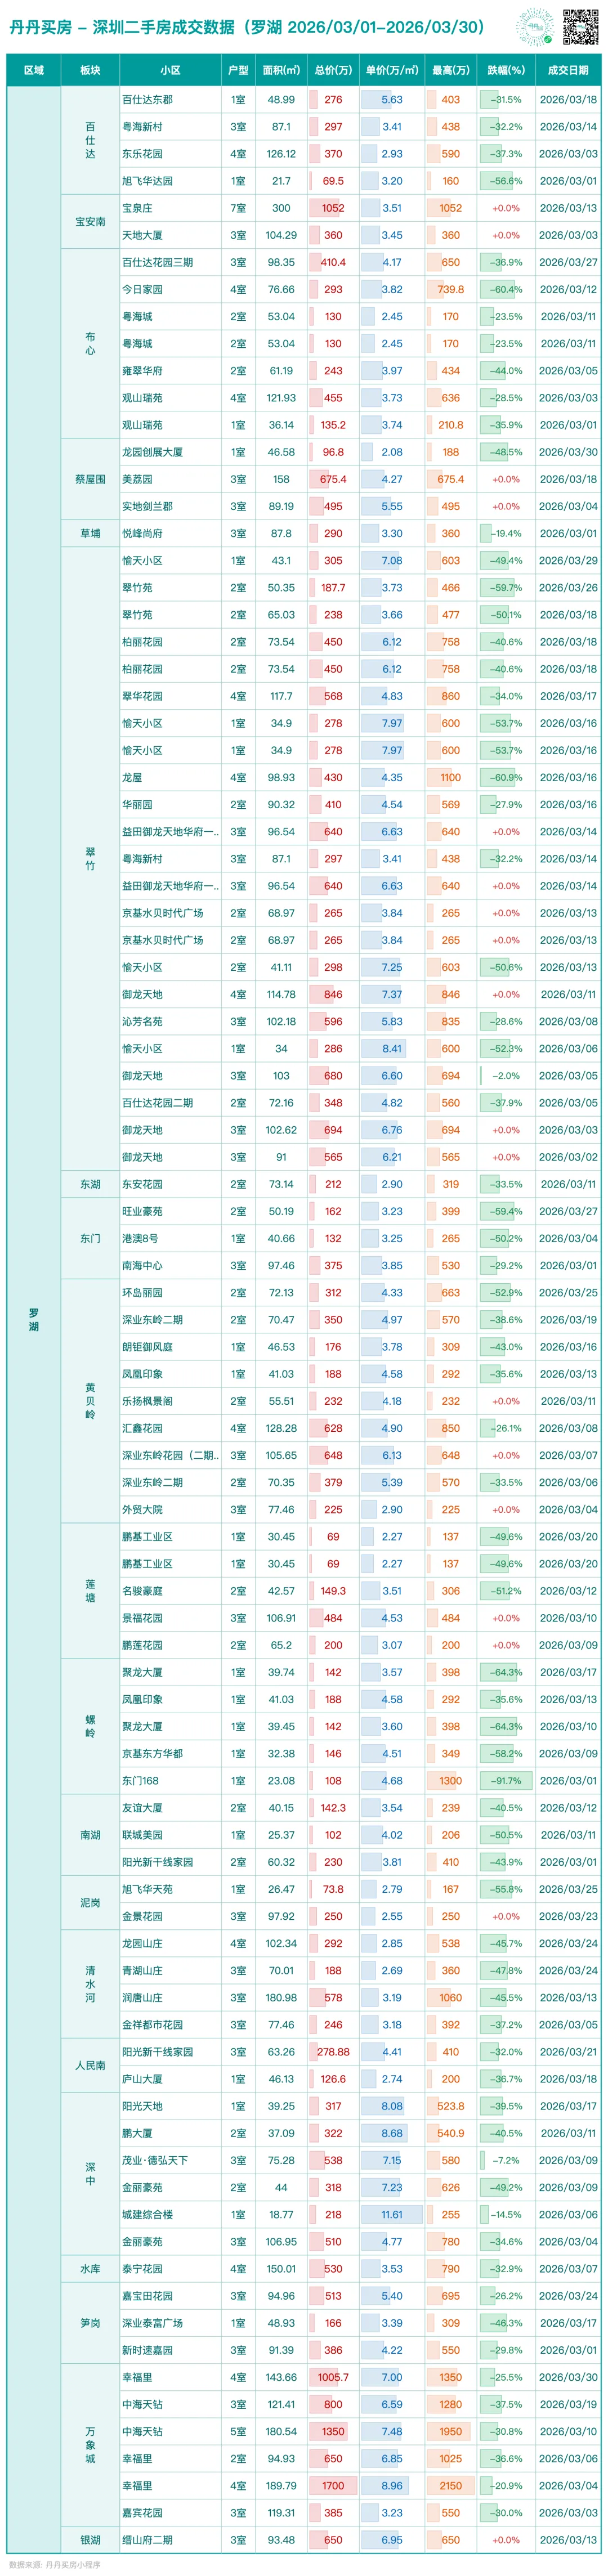The image size is (608, 2576).
Task: Select the 银湖 block label
Action: 90,2539
